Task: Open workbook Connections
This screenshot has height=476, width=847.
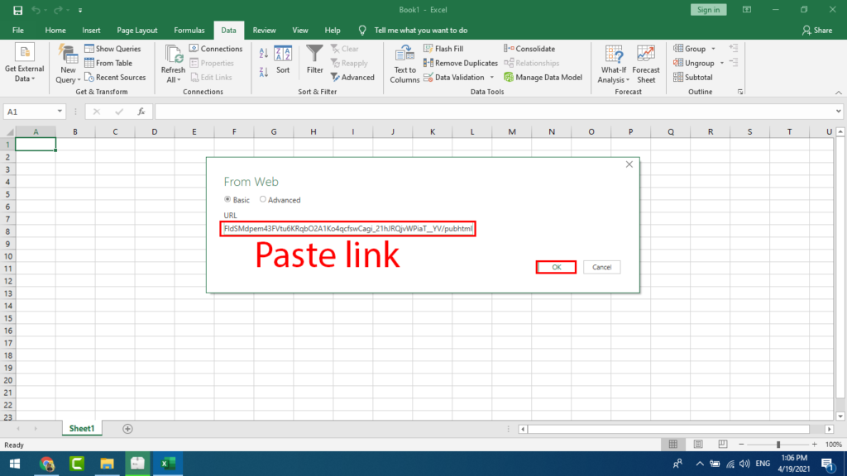Action: point(216,49)
